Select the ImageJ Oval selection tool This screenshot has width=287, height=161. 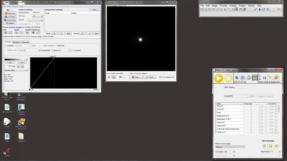click(205, 9)
